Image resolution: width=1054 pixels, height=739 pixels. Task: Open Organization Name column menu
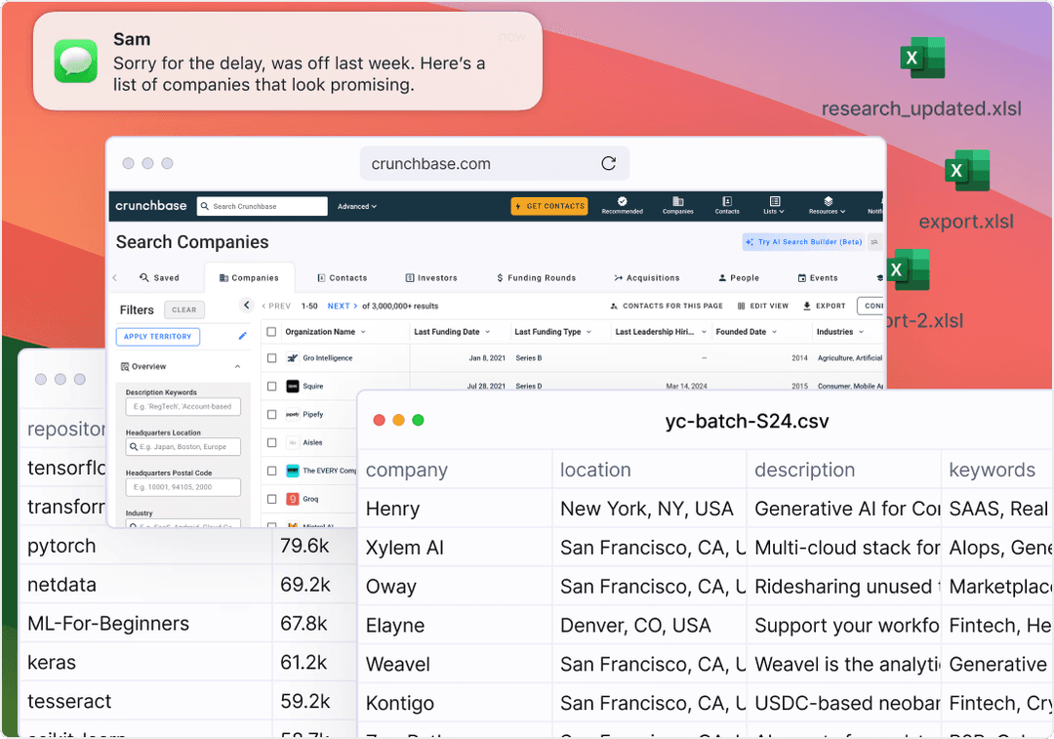(x=364, y=332)
